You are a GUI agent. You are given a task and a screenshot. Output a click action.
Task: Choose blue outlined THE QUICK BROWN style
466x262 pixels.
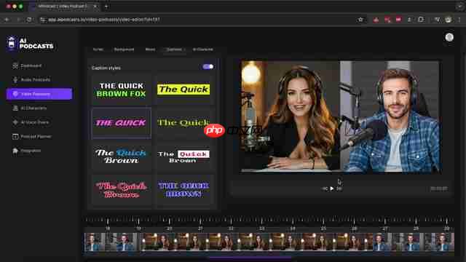coord(183,190)
